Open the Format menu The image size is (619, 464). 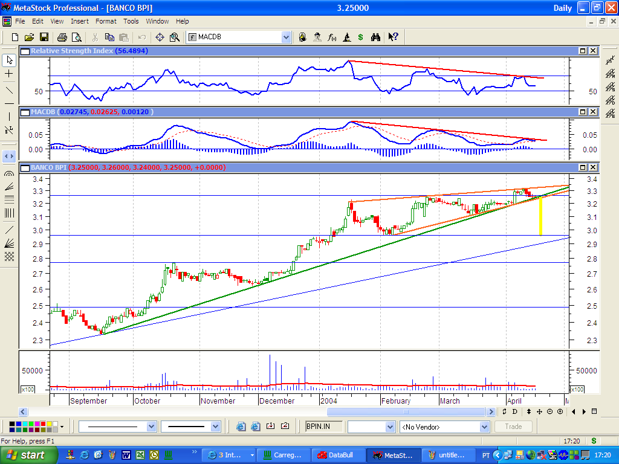point(106,21)
